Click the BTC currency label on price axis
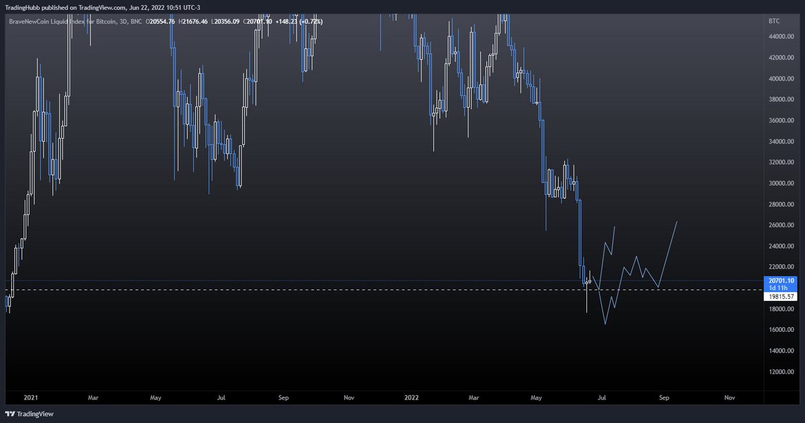805x423 pixels. pyautogui.click(x=773, y=21)
